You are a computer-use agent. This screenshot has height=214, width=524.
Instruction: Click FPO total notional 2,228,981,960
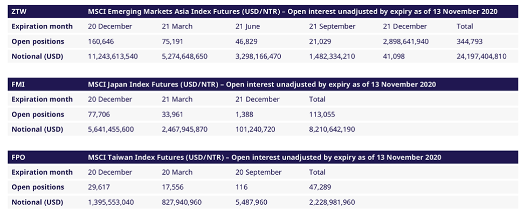tap(332, 202)
